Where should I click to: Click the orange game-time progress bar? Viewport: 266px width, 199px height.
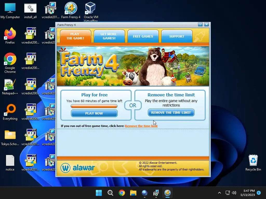(94, 106)
